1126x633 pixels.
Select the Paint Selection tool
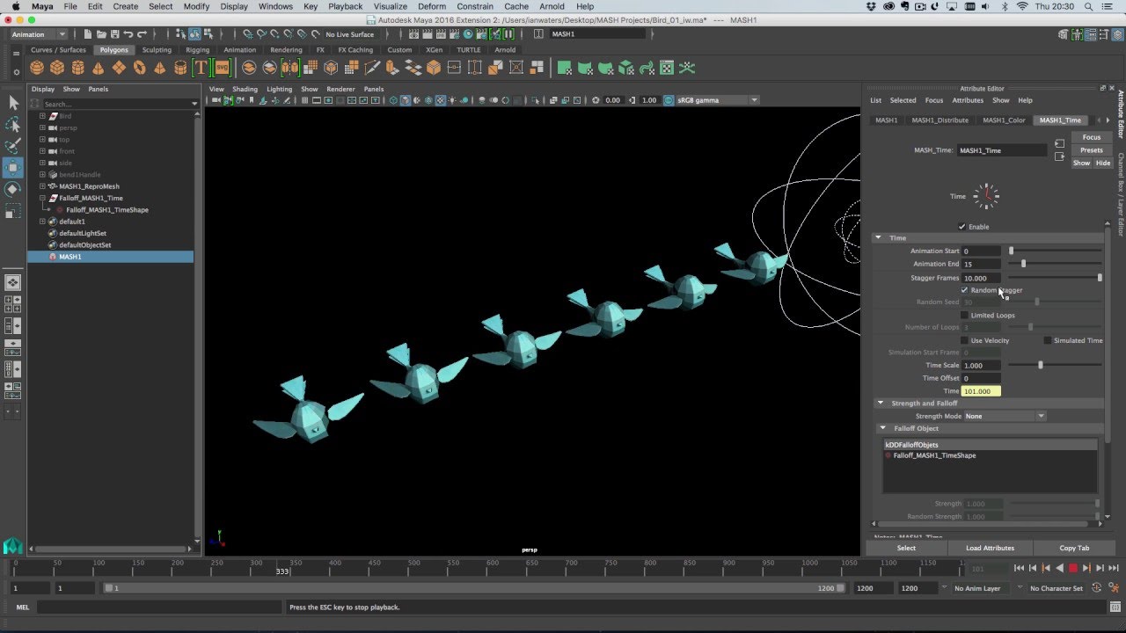[13, 145]
